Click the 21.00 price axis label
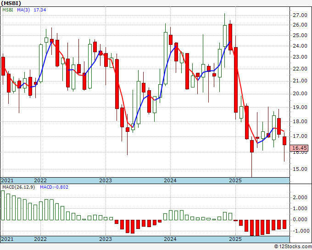 (x=300, y=81)
